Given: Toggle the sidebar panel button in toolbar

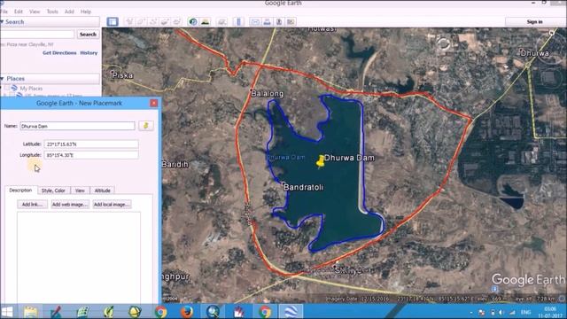Looking at the screenshot, I should tap(113, 21).
